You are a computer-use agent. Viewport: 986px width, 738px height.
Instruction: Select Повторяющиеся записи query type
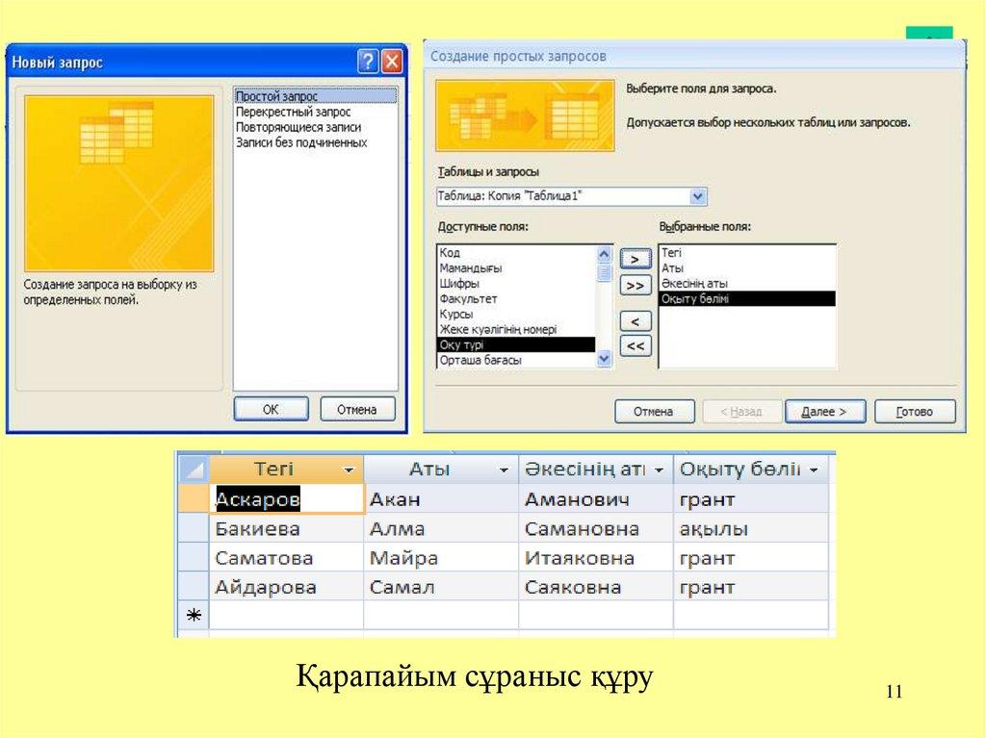pos(298,127)
